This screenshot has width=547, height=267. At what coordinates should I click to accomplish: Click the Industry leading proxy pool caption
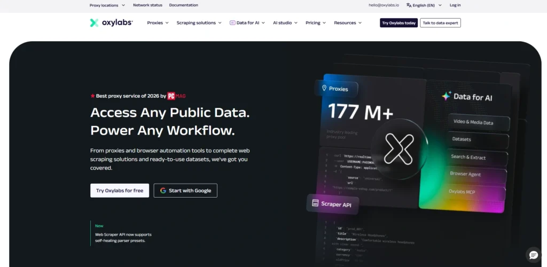[x=342, y=134]
